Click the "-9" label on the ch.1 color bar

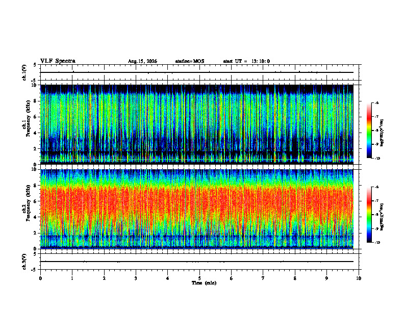[376, 144]
